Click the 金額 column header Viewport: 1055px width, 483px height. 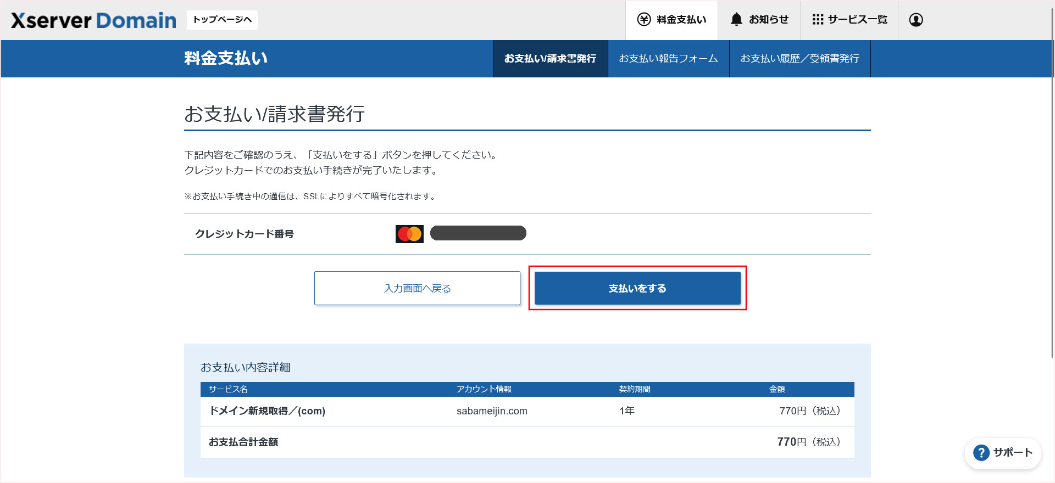(x=776, y=389)
